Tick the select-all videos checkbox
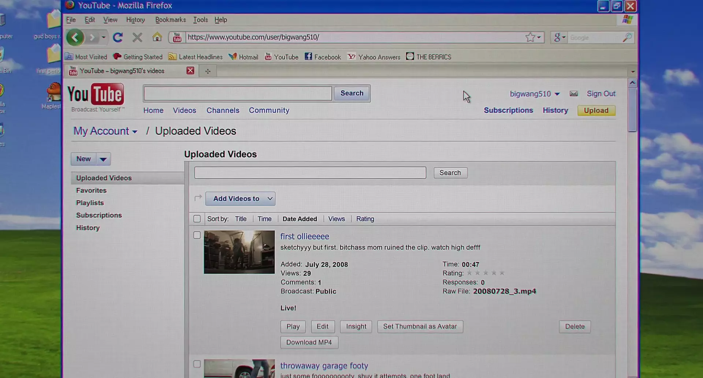The image size is (703, 378). pyautogui.click(x=197, y=219)
